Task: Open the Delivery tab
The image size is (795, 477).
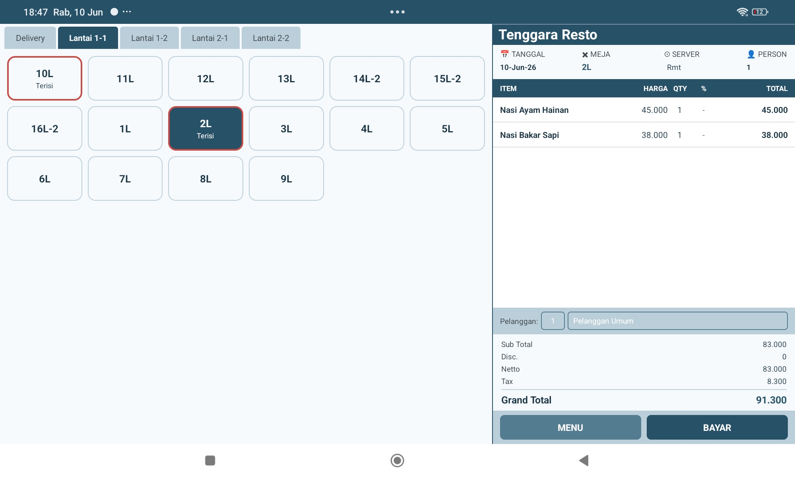Action: 30,38
